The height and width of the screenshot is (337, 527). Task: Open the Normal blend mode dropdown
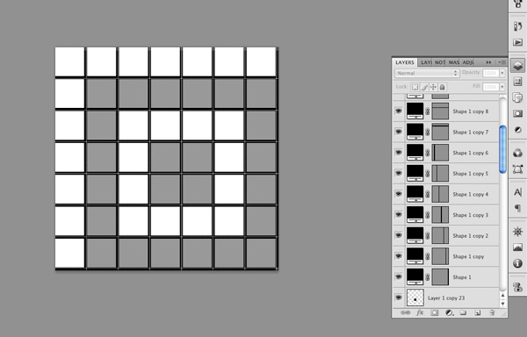coord(427,73)
